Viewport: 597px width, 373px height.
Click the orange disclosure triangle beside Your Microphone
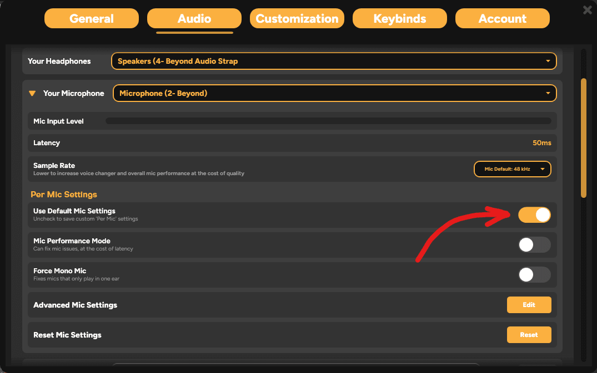(x=32, y=93)
